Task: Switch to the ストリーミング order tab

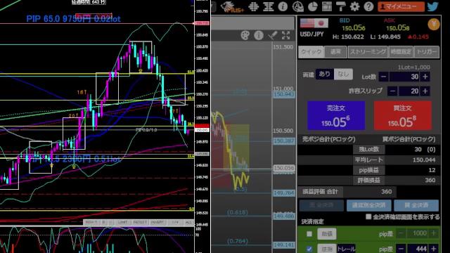Action: 368,52
